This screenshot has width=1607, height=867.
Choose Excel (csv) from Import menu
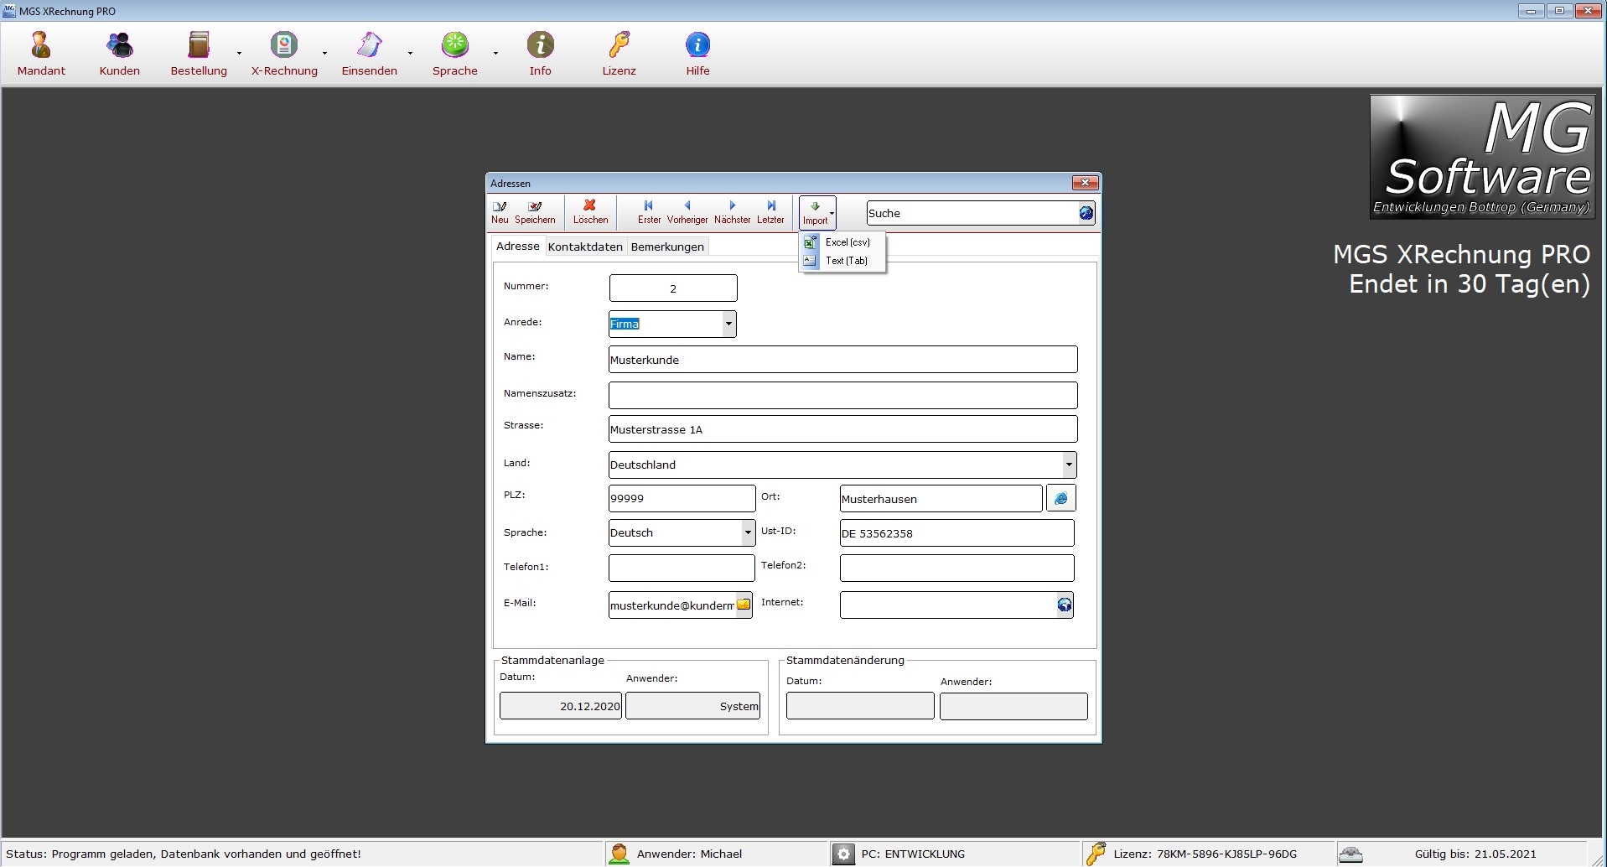[847, 242]
